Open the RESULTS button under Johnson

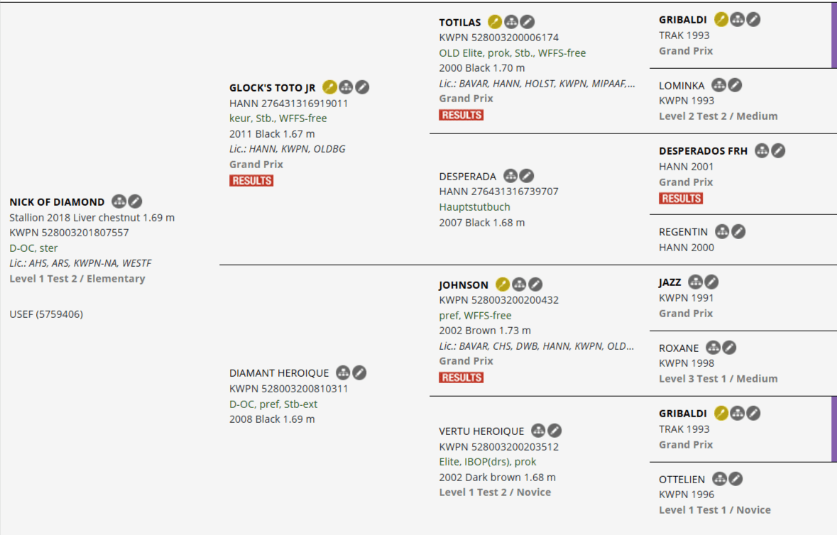pos(461,377)
